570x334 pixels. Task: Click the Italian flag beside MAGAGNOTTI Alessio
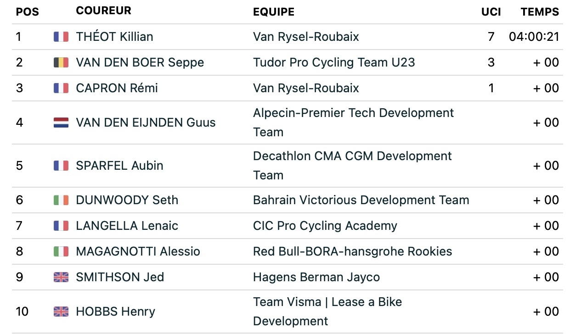[x=61, y=251]
